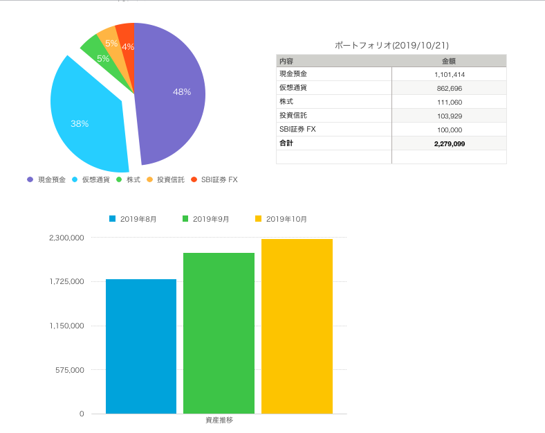545x433 pixels.
Task: Select the 投資信託 pie legend label
Action: pos(171,179)
